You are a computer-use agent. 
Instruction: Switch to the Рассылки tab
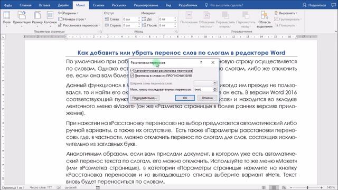[119, 5]
